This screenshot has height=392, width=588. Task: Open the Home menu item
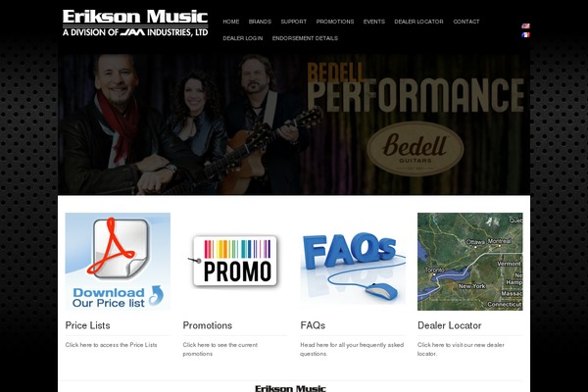pyautogui.click(x=231, y=22)
